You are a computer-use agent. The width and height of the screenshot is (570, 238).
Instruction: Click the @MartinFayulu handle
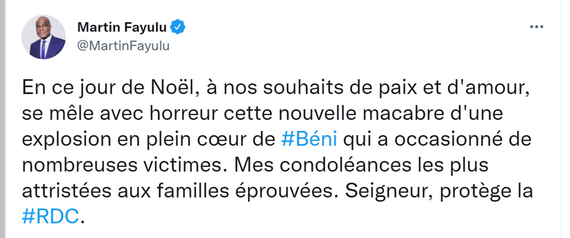[123, 46]
